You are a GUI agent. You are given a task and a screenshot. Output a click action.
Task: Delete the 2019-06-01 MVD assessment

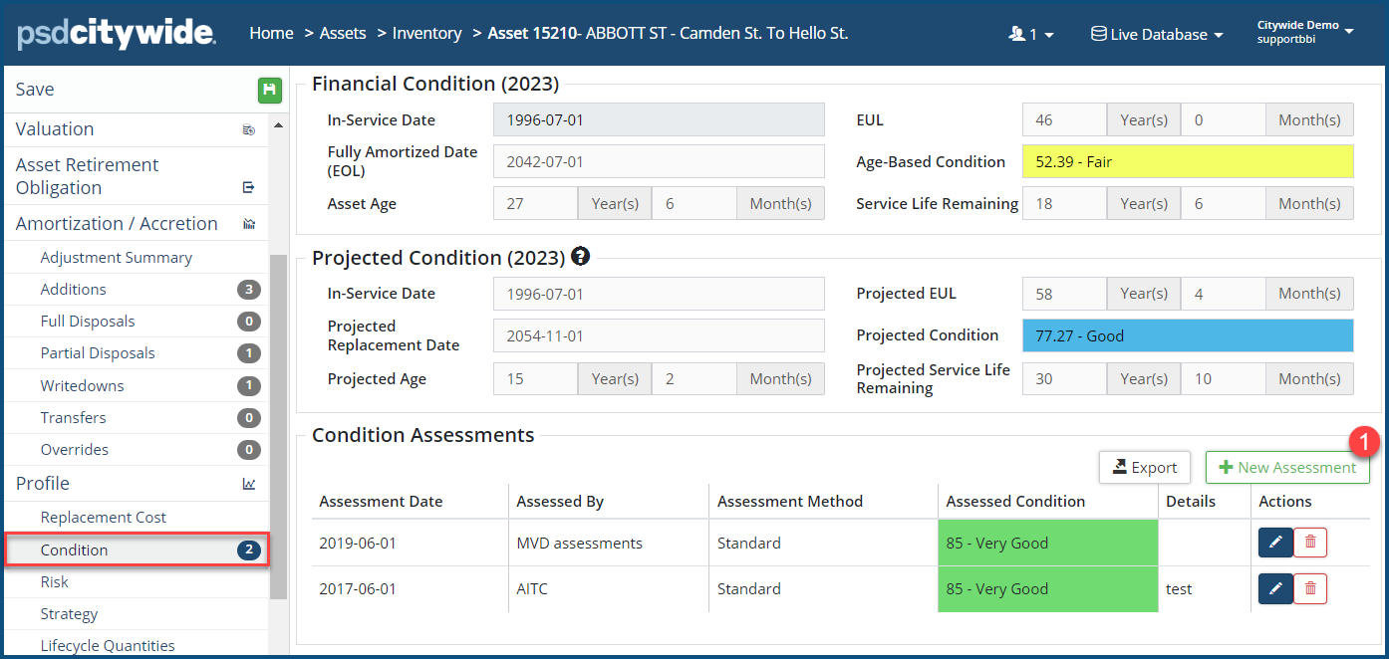click(1310, 543)
